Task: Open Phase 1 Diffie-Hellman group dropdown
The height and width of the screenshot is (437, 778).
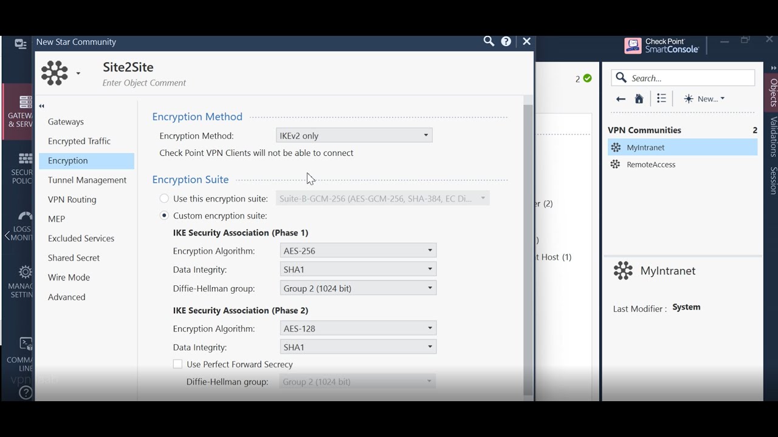Action: [358, 288]
